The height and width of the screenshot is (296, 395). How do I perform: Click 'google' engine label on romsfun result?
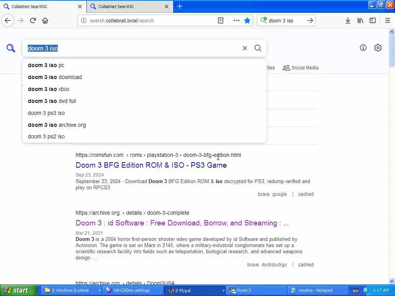coord(279,194)
